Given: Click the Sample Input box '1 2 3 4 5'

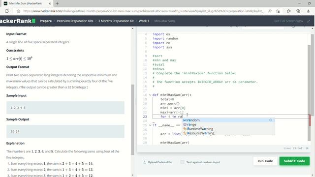Looking at the screenshot, I should click(x=65, y=108).
